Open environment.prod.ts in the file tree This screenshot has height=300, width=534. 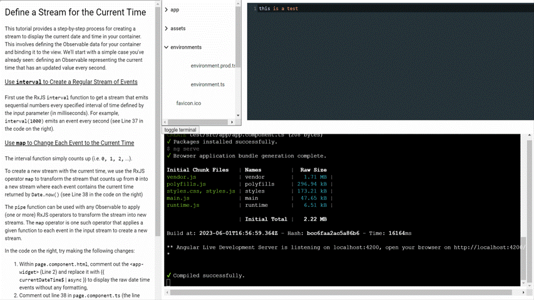[213, 66]
